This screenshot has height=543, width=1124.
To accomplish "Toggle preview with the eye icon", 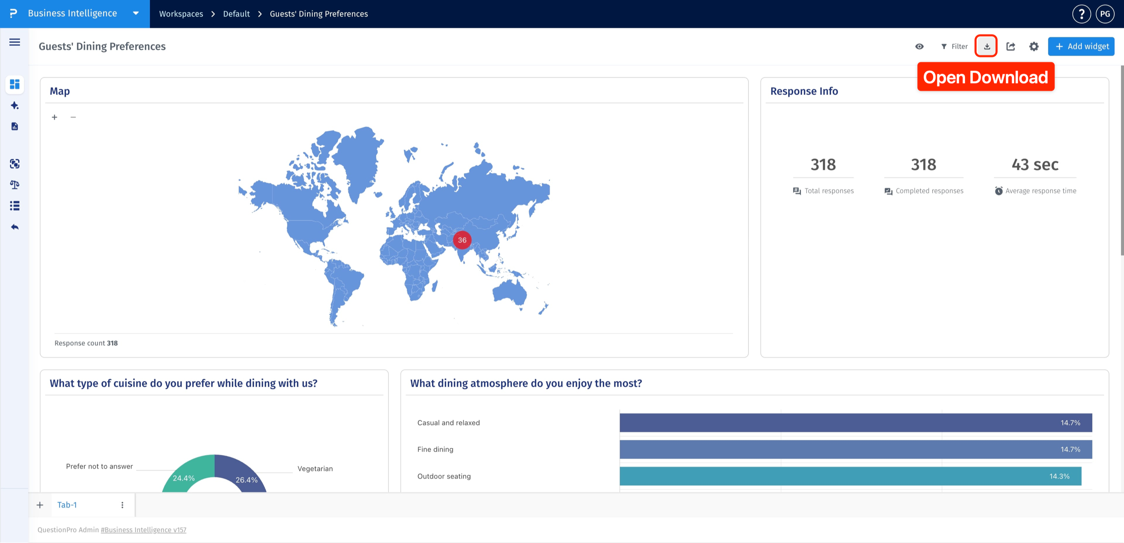I will (x=919, y=46).
